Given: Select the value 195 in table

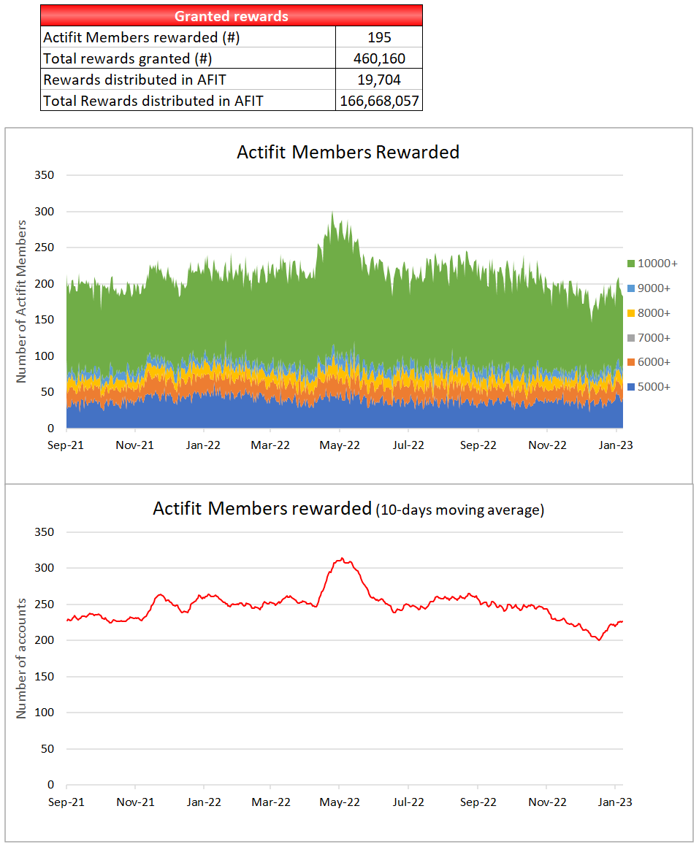Looking at the screenshot, I should point(379,37).
